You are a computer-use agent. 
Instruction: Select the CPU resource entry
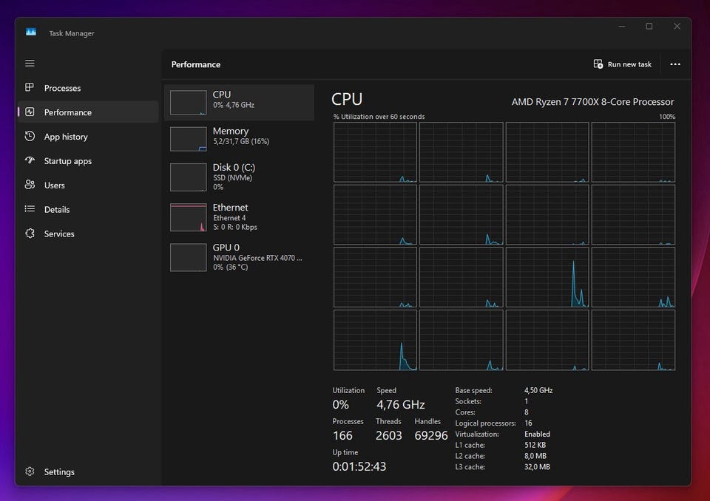point(239,102)
